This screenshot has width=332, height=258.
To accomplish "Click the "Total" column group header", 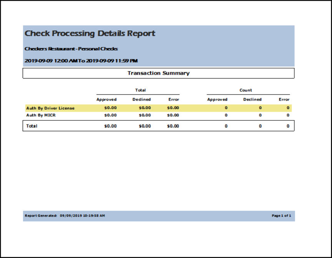I will pyautogui.click(x=140, y=90).
